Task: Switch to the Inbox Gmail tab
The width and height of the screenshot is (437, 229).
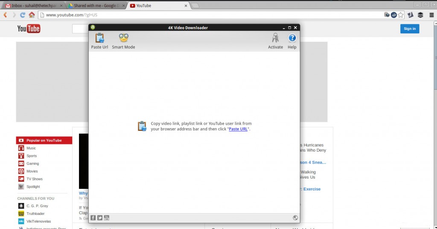Action: pos(33,6)
